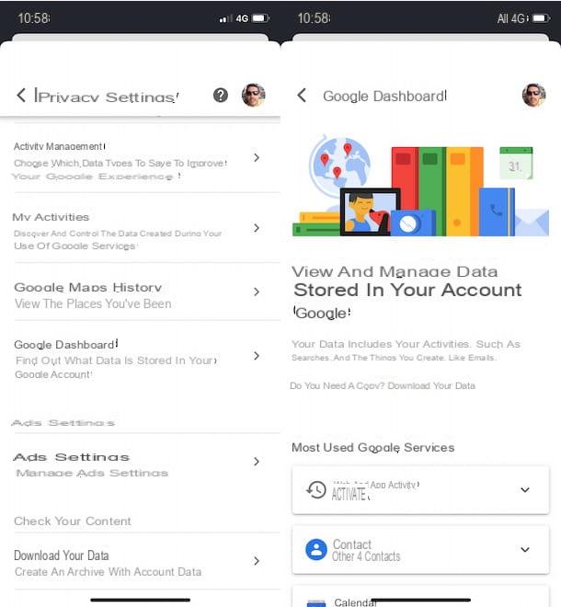Tap 'Google Dashboard' page title in header
The image size is (561, 607).
click(384, 96)
